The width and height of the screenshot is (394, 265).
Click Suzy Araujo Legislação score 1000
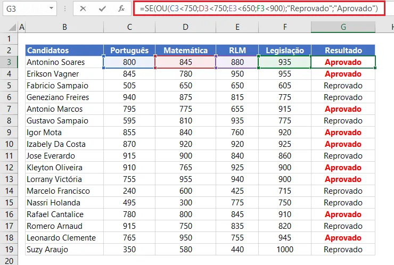[x=285, y=249]
